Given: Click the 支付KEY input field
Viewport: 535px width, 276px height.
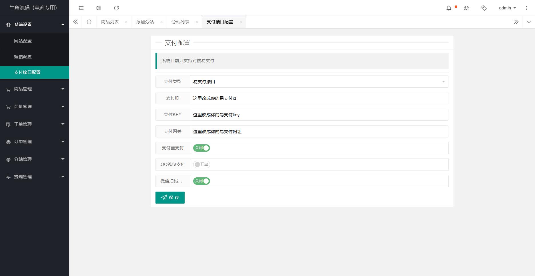Looking at the screenshot, I should tap(319, 115).
